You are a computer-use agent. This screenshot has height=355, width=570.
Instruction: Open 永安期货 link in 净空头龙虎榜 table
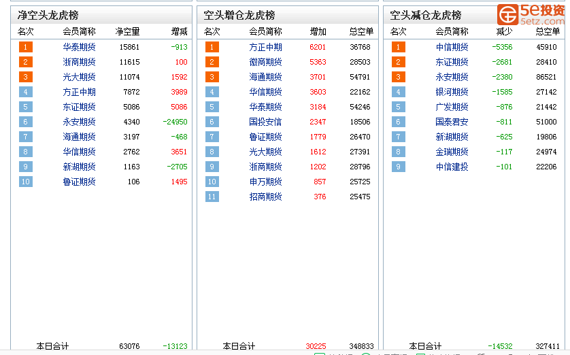(x=79, y=122)
